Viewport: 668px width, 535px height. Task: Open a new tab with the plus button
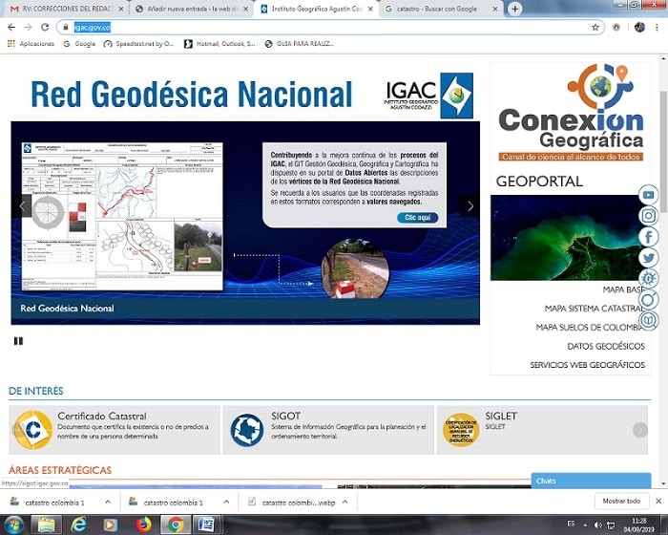pyautogui.click(x=514, y=9)
